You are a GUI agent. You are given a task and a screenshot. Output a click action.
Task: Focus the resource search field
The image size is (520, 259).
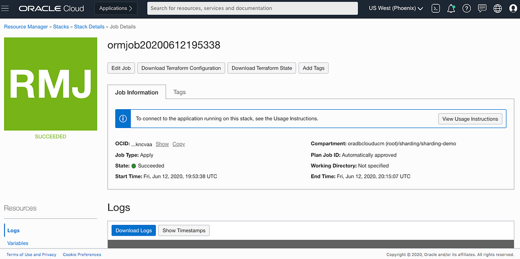point(252,8)
